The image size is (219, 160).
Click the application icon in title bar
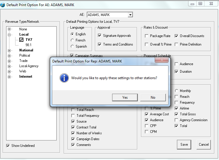pos(3,4)
